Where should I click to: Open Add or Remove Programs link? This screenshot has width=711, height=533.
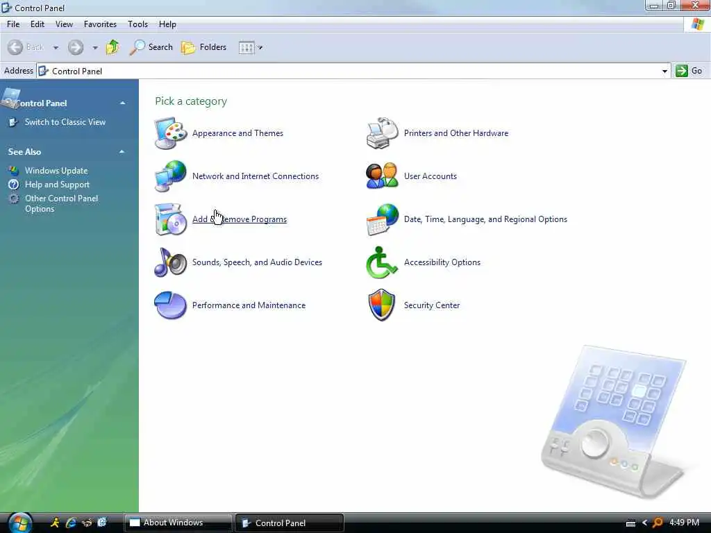[x=240, y=219]
